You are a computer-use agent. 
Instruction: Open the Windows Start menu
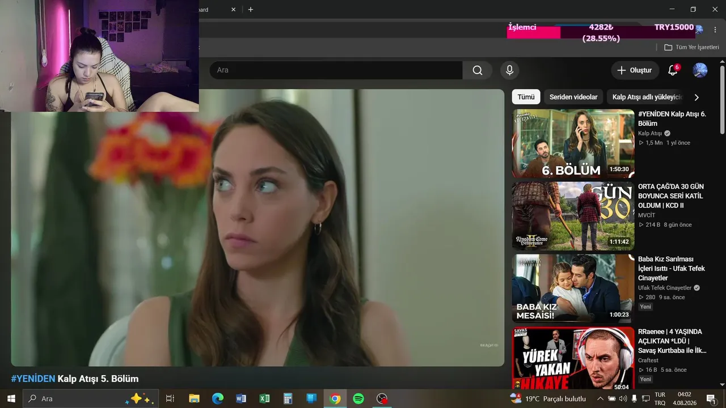11,398
